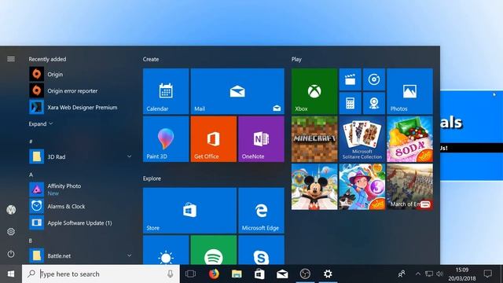Launch the Minecraft tile
503x283 pixels.
point(314,139)
